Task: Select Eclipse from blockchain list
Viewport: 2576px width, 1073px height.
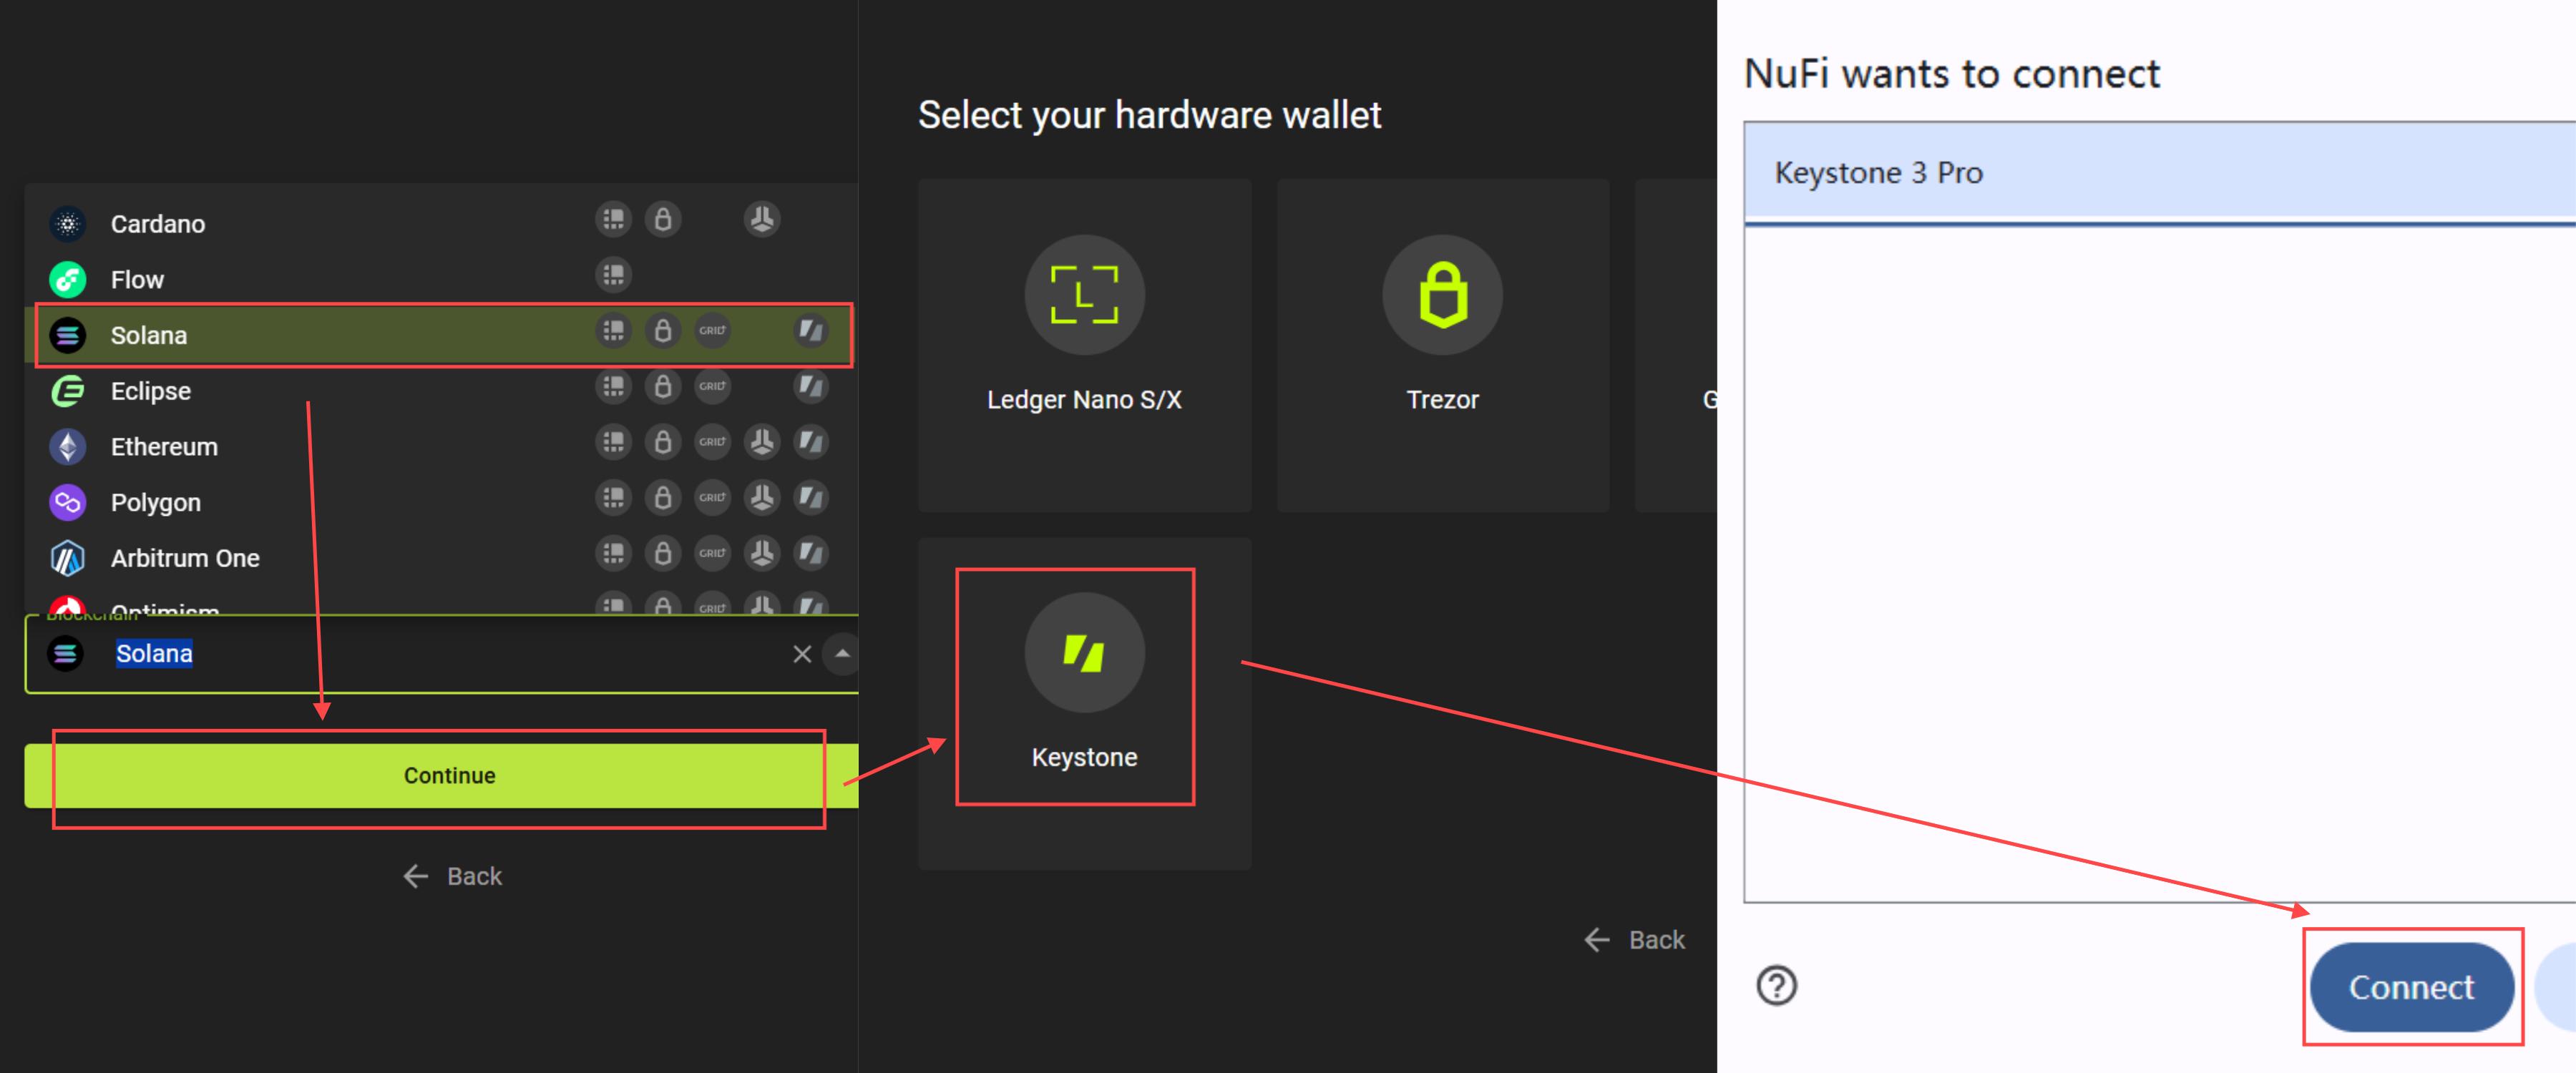Action: tap(150, 391)
